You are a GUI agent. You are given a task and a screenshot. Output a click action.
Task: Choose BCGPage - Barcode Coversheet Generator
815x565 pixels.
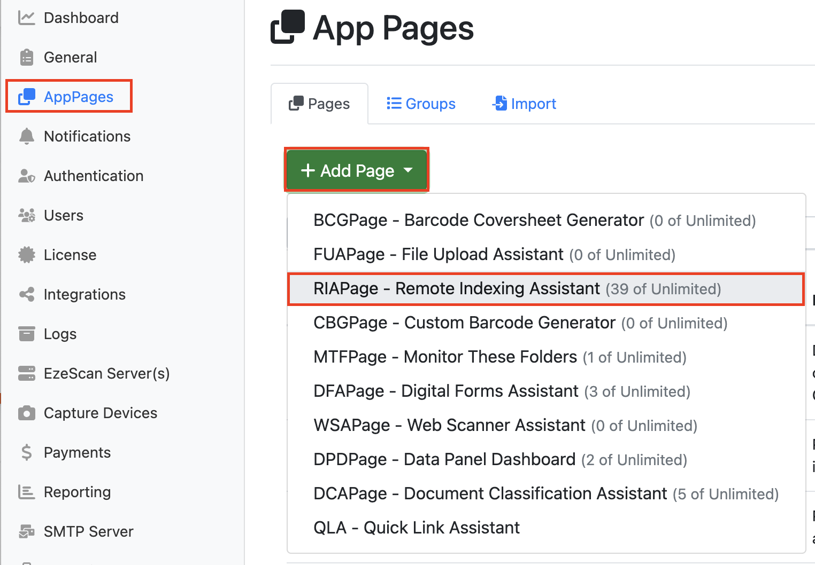click(534, 221)
